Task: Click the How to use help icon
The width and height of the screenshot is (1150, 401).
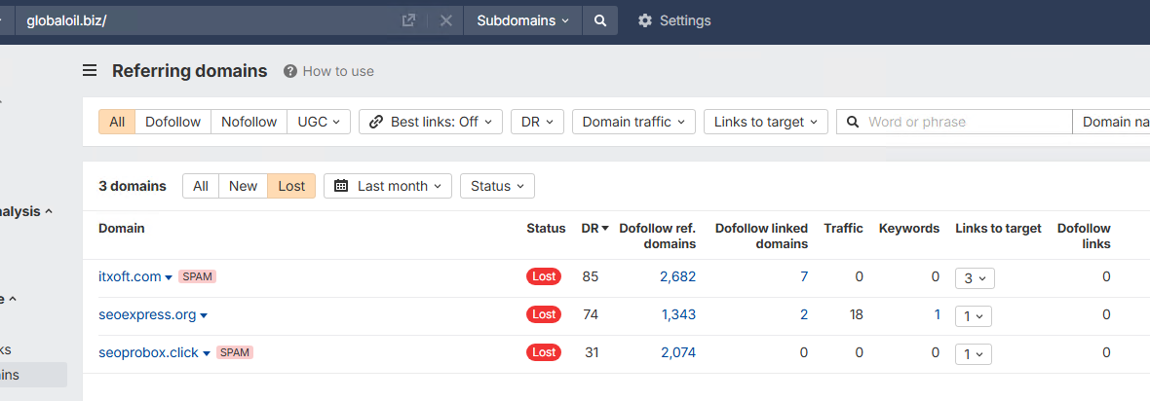Action: 290,71
